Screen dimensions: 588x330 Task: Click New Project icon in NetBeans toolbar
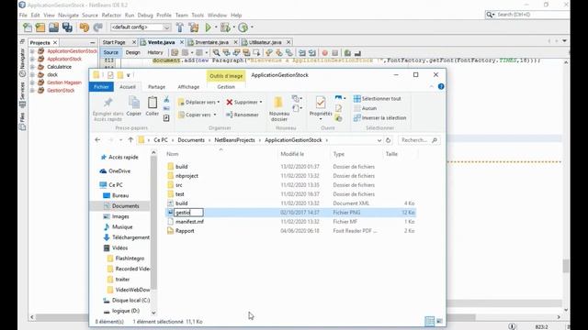40,27
